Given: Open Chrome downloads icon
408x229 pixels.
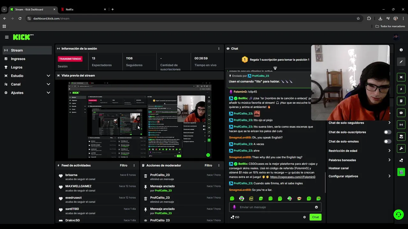Looking at the screenshot, I should (x=380, y=18).
